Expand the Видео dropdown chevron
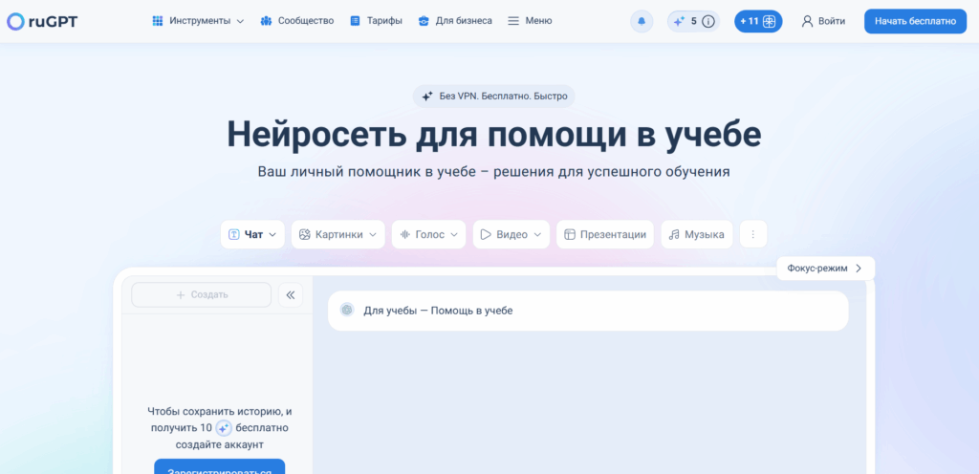 tap(537, 235)
